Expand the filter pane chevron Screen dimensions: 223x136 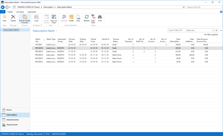pyautogui.click(x=221, y=30)
